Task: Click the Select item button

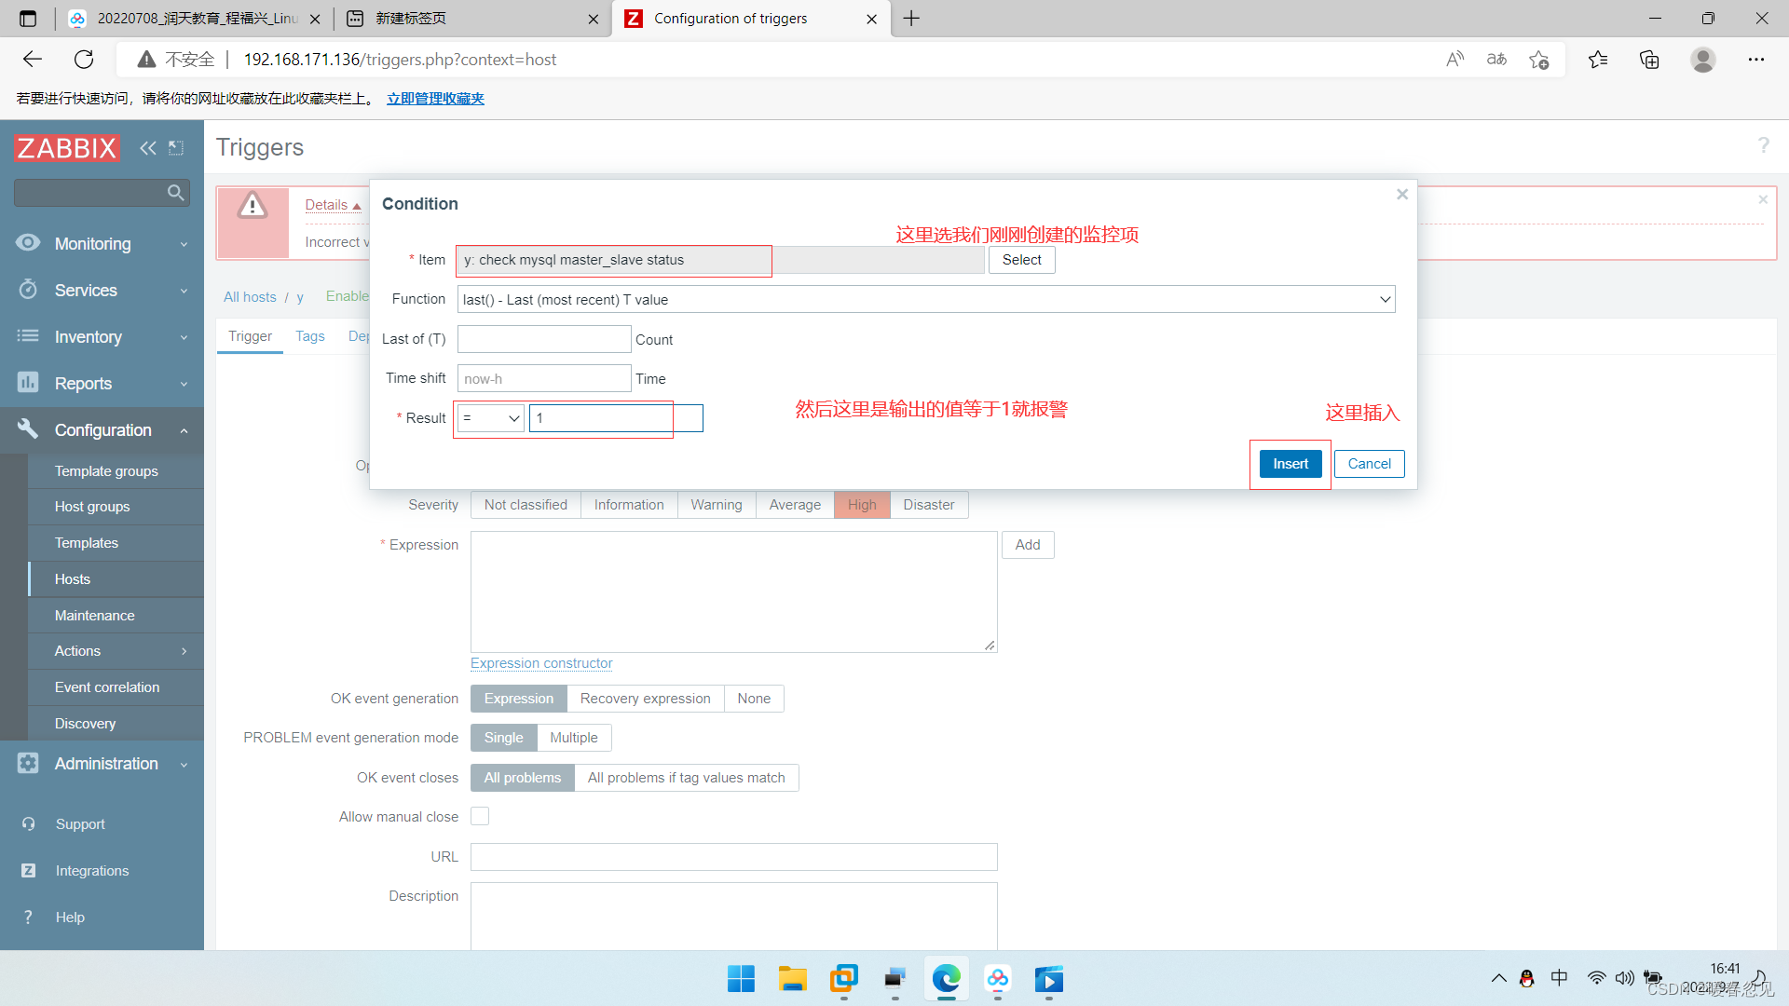Action: [1022, 259]
